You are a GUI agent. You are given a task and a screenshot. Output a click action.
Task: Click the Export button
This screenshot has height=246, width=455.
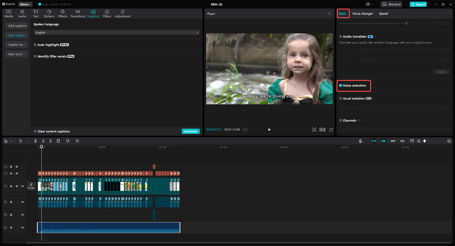coord(418,4)
